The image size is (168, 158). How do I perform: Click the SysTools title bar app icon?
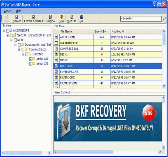pos(3,4)
